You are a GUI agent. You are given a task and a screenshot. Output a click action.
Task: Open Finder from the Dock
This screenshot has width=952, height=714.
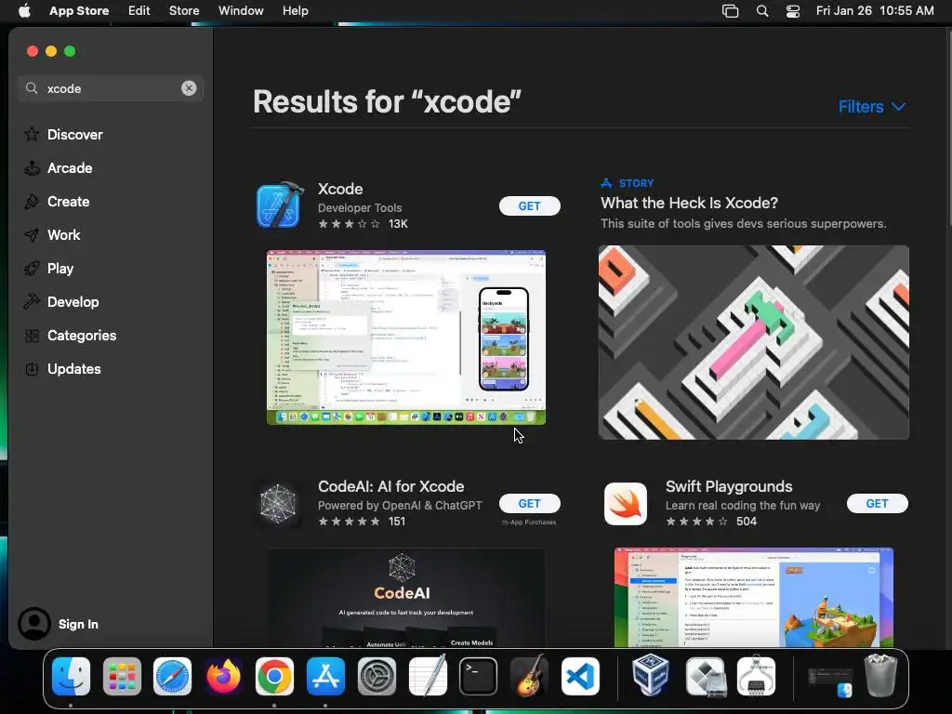pos(71,676)
